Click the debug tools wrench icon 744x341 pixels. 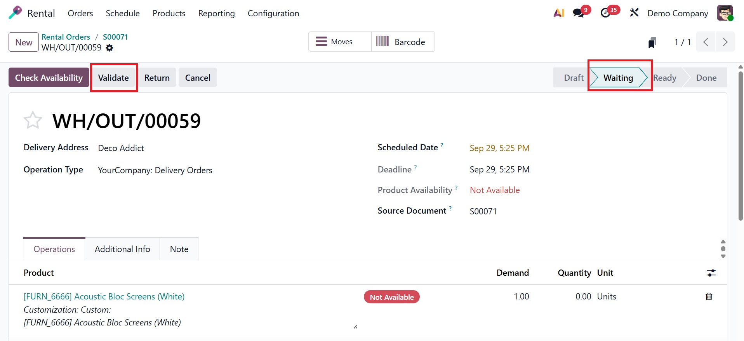(634, 13)
